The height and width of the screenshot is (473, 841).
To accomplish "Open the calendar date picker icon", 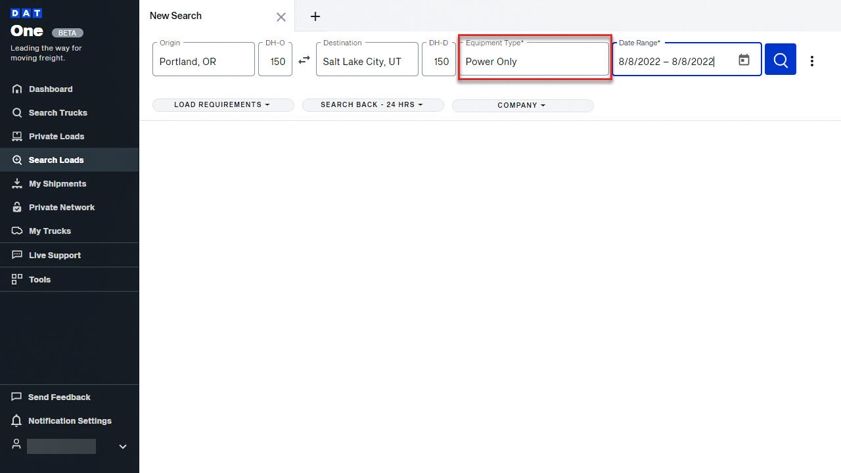I will 744,60.
